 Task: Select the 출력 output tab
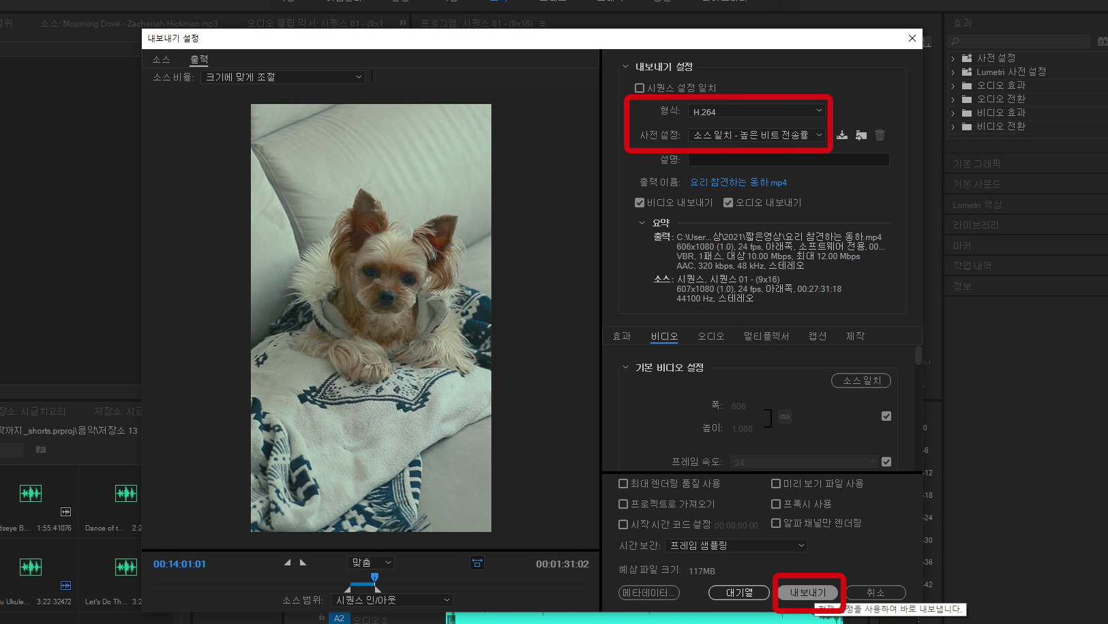click(199, 60)
